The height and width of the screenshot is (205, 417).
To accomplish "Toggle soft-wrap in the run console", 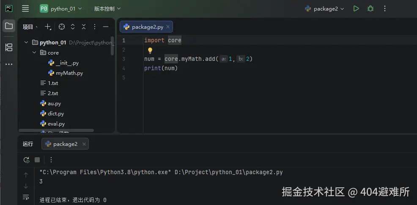I will tap(26, 197).
